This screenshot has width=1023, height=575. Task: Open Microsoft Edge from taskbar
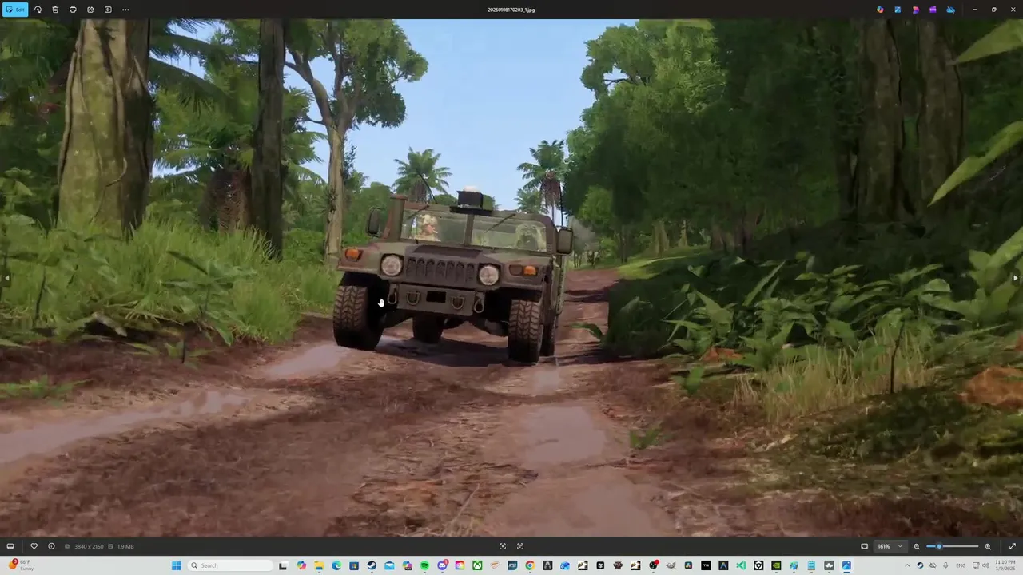coord(336,565)
